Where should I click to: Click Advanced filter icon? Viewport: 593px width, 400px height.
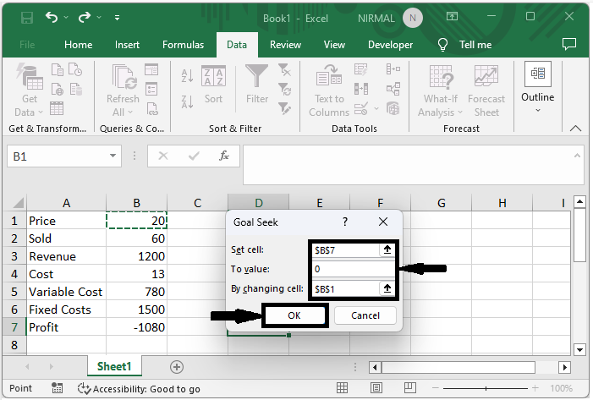coord(284,108)
